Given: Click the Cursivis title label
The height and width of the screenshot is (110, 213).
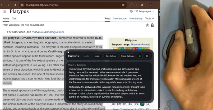Looking at the screenshot, I should [73, 56].
